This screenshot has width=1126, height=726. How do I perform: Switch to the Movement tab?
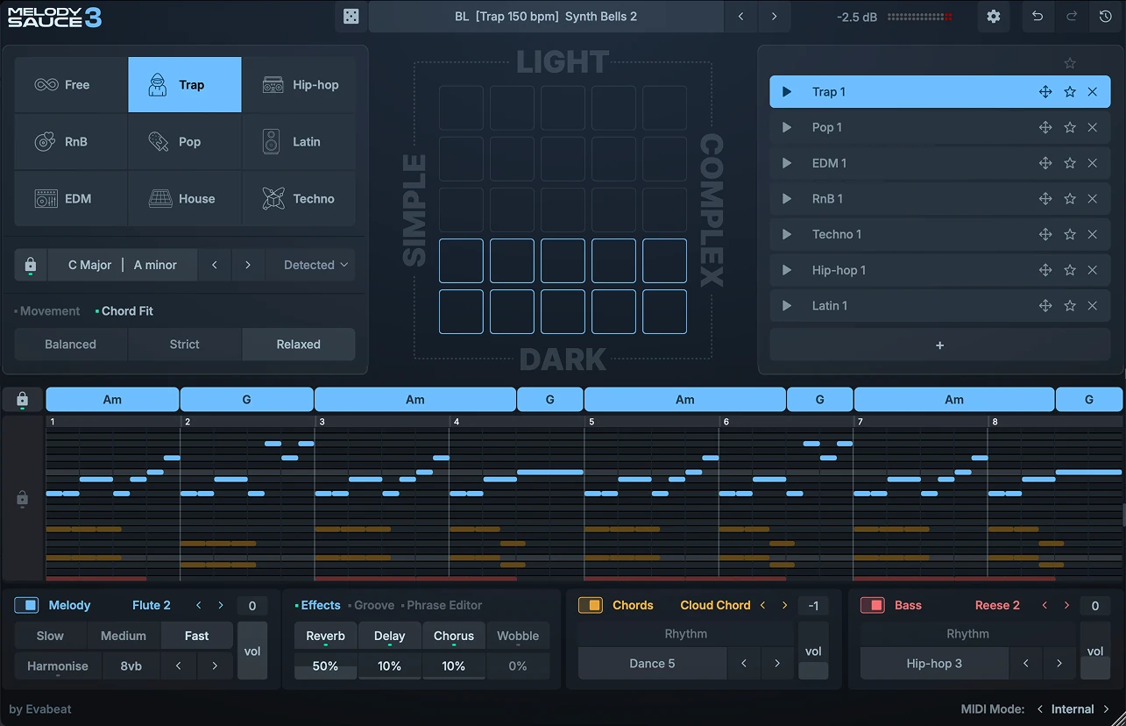point(47,310)
